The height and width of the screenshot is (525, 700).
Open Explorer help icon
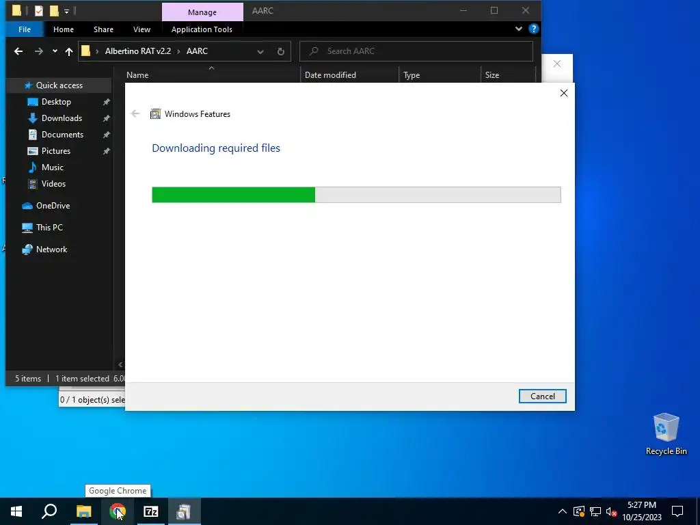[x=533, y=29]
